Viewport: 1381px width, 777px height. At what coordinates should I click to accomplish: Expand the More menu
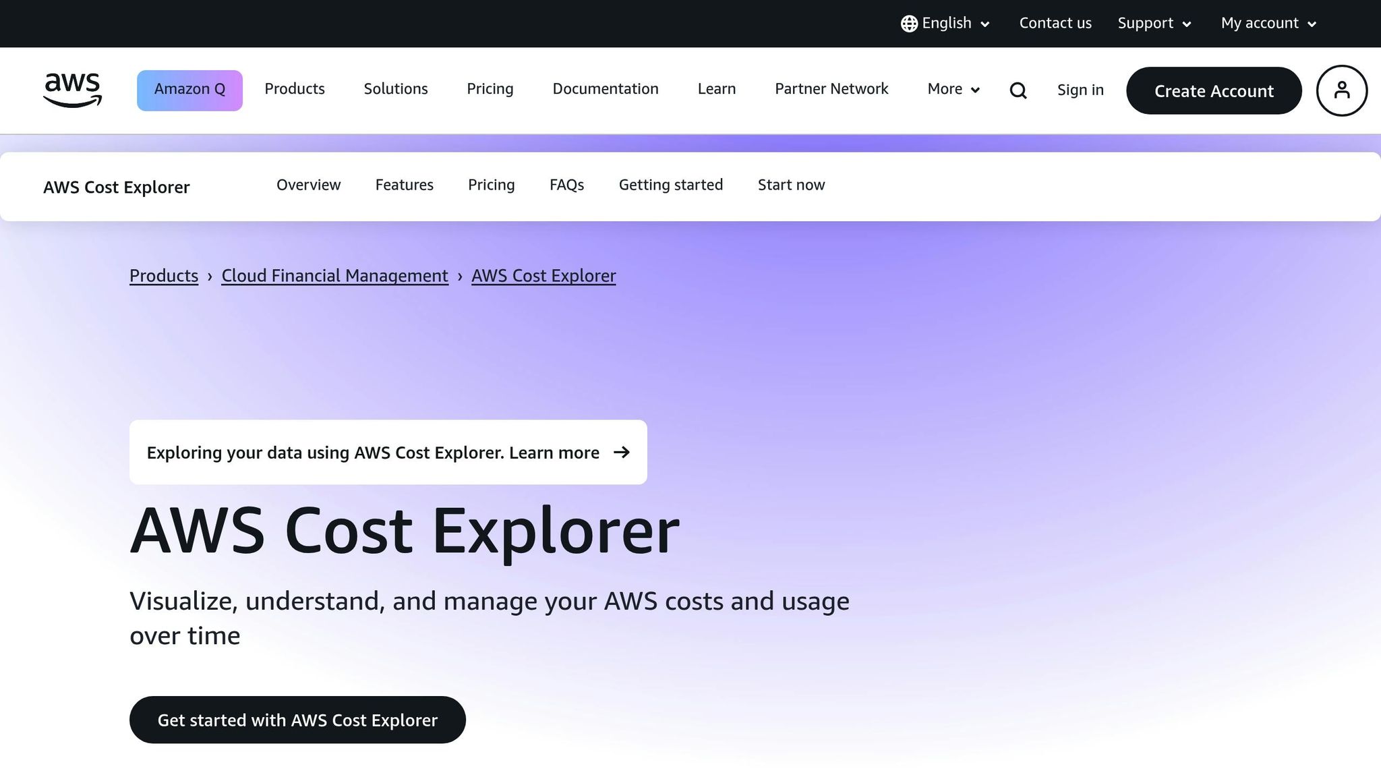(x=953, y=89)
